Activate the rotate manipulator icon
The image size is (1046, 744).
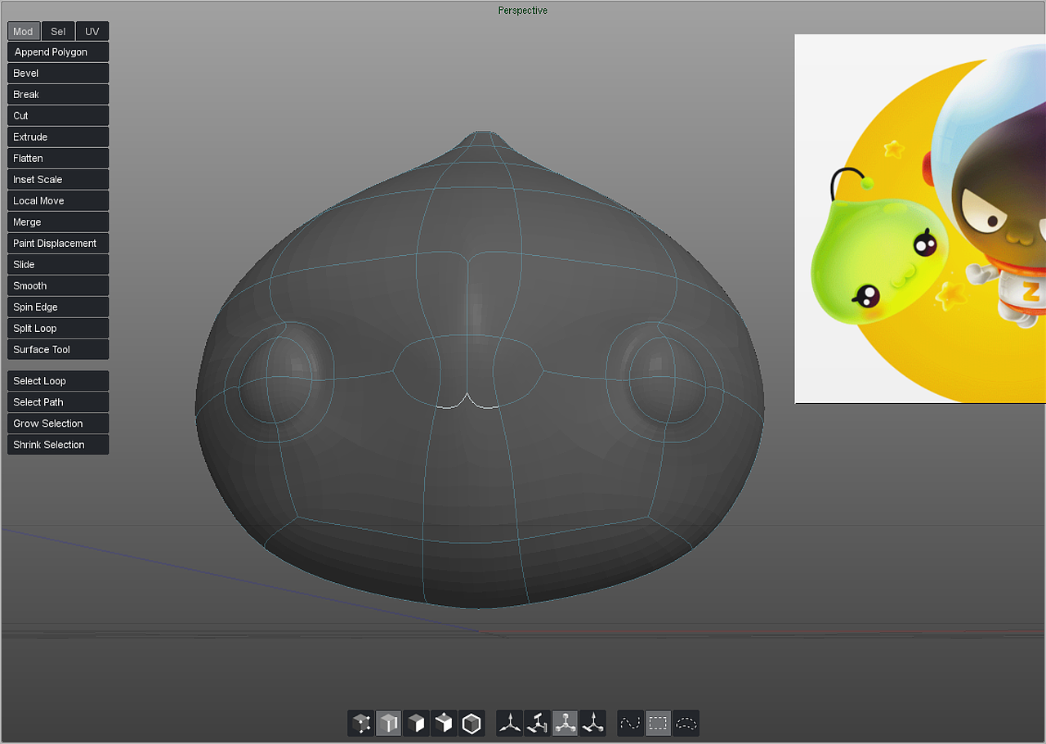point(538,724)
